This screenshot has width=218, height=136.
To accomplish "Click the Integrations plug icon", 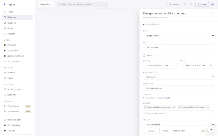I will 5,106.
